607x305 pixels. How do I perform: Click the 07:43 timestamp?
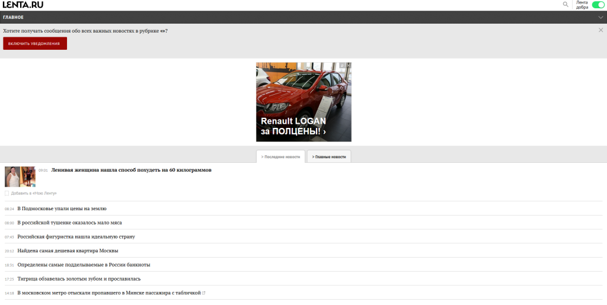[9, 237]
